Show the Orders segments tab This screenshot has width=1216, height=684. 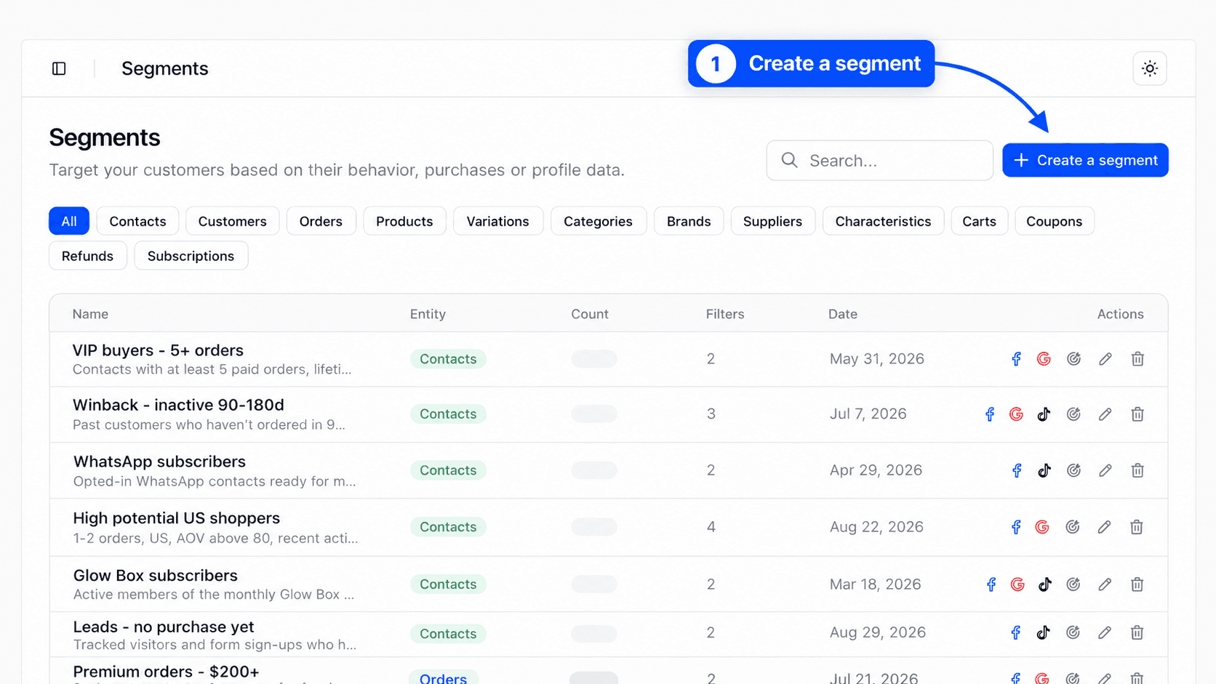321,221
